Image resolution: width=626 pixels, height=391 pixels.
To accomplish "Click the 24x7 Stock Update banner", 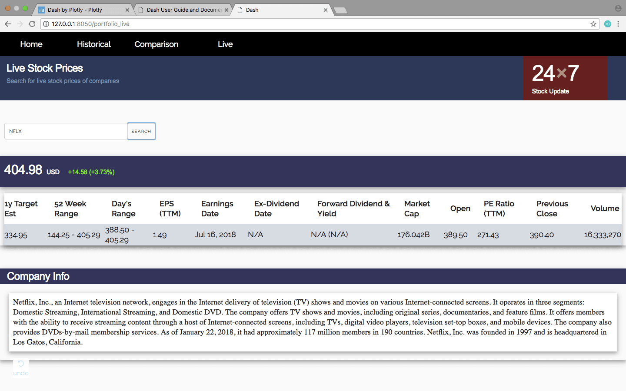I will pyautogui.click(x=565, y=78).
